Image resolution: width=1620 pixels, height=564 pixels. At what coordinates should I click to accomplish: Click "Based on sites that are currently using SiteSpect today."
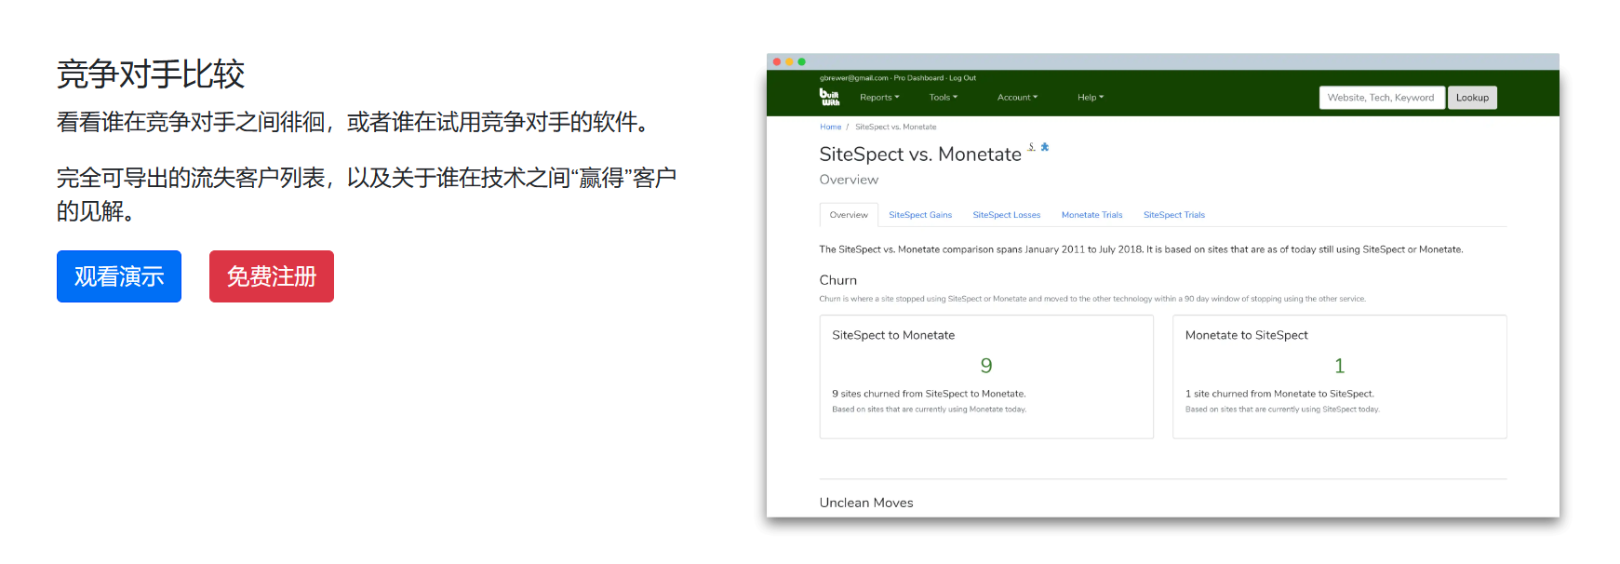(1282, 410)
